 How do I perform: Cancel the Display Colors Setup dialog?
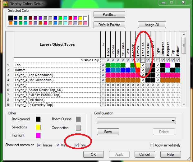click(145, 154)
